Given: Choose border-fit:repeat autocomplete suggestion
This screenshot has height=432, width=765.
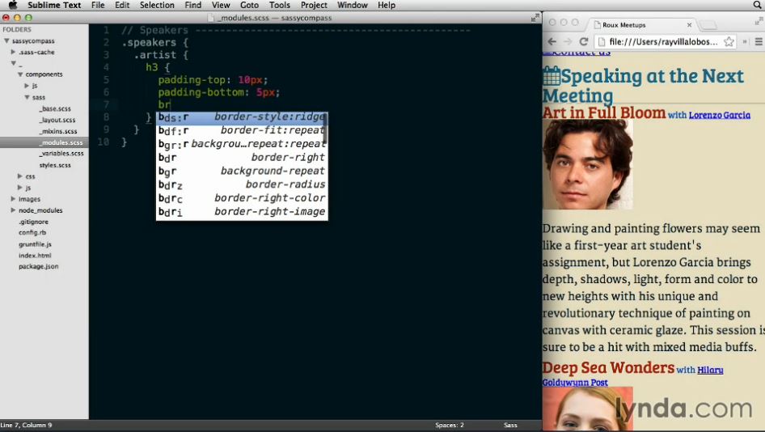Looking at the screenshot, I should (x=242, y=130).
